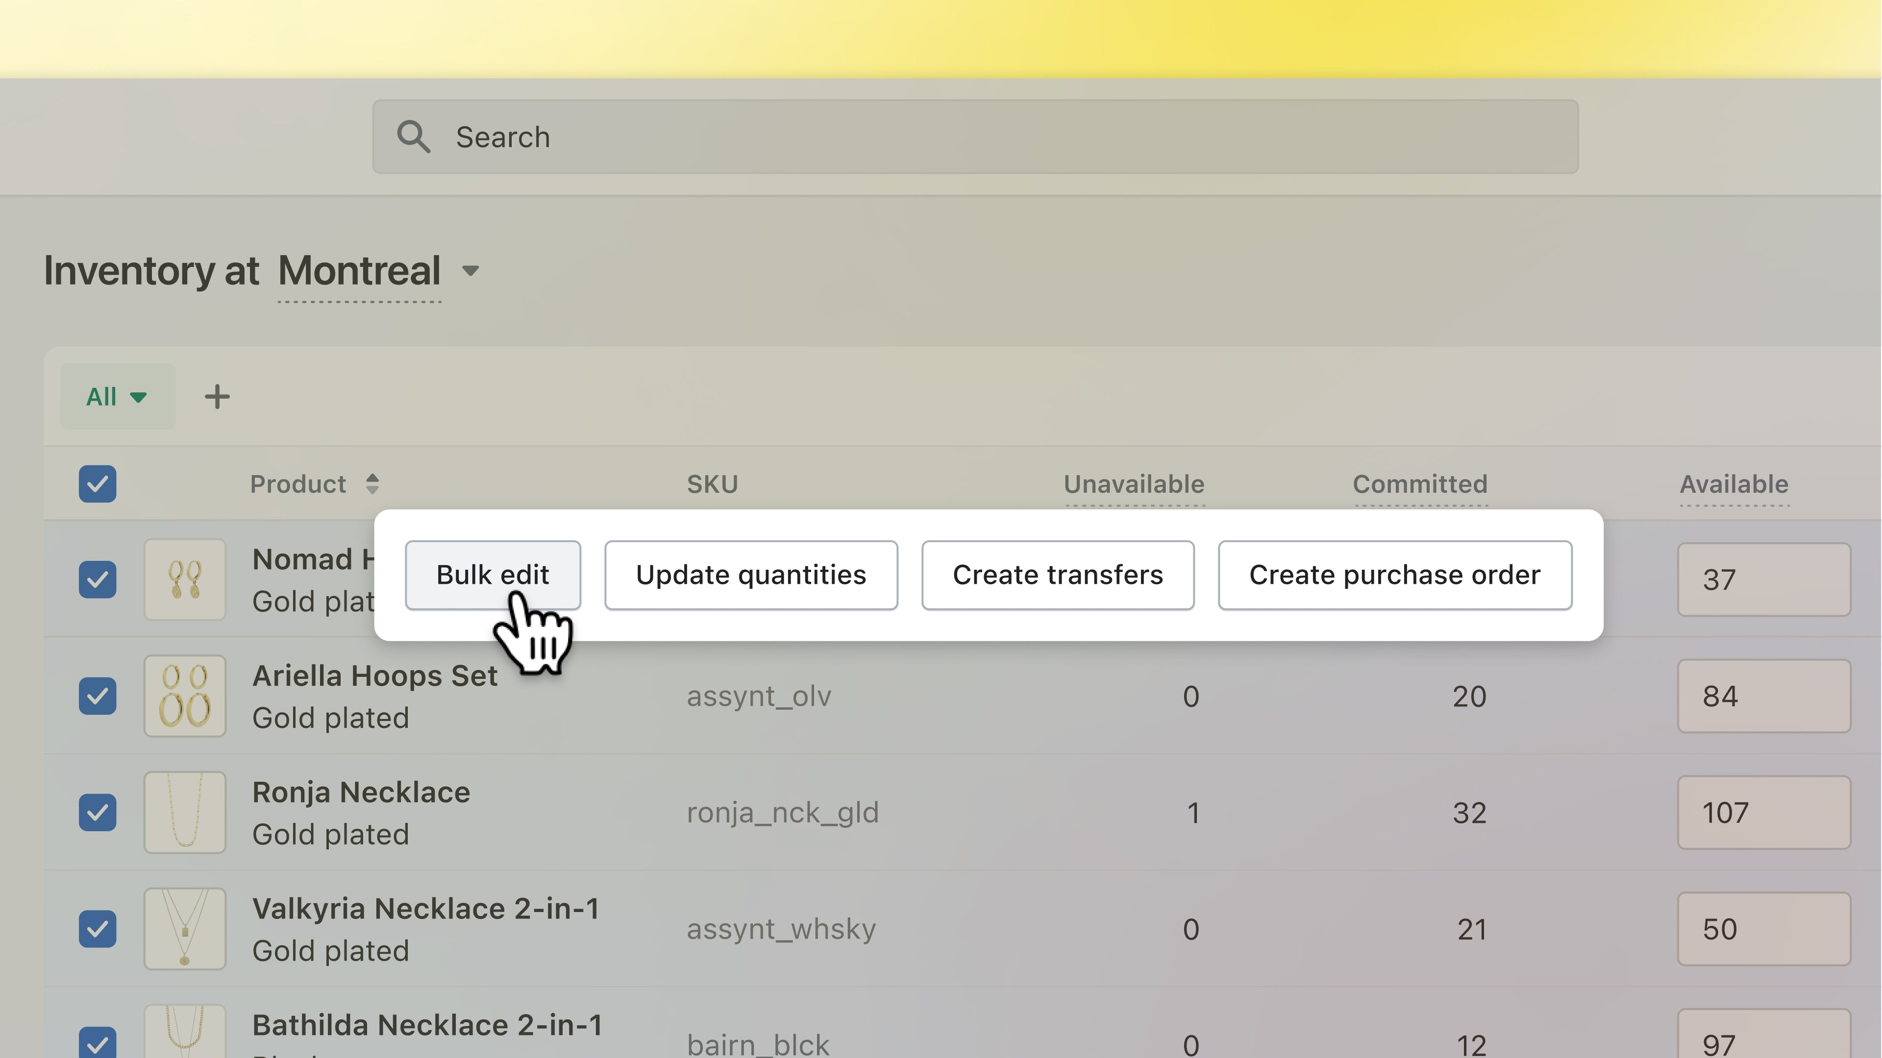Image resolution: width=1882 pixels, height=1058 pixels.
Task: Click the Ronja Necklace product thumbnail
Action: pyautogui.click(x=184, y=811)
